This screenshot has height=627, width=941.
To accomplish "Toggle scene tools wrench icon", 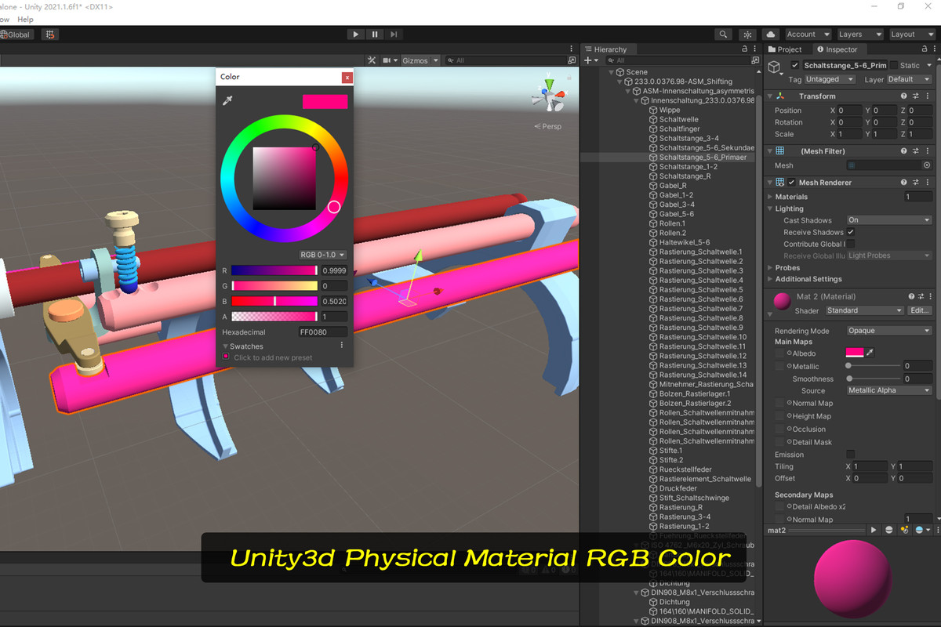I will pos(372,60).
